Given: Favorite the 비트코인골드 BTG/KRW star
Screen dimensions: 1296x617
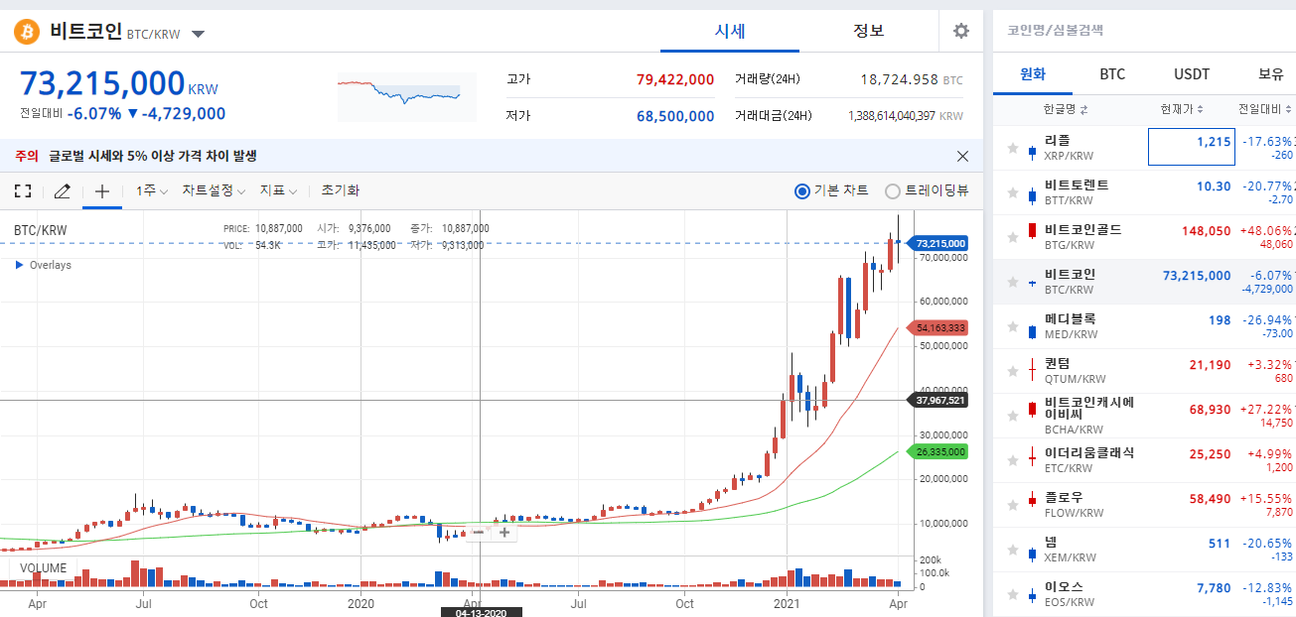Looking at the screenshot, I should tap(1013, 238).
